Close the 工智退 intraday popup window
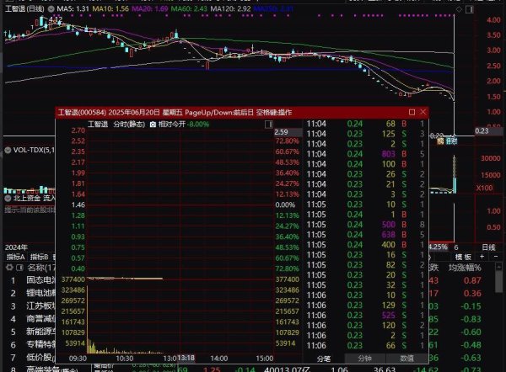This screenshot has width=506, height=372. tap(423, 112)
